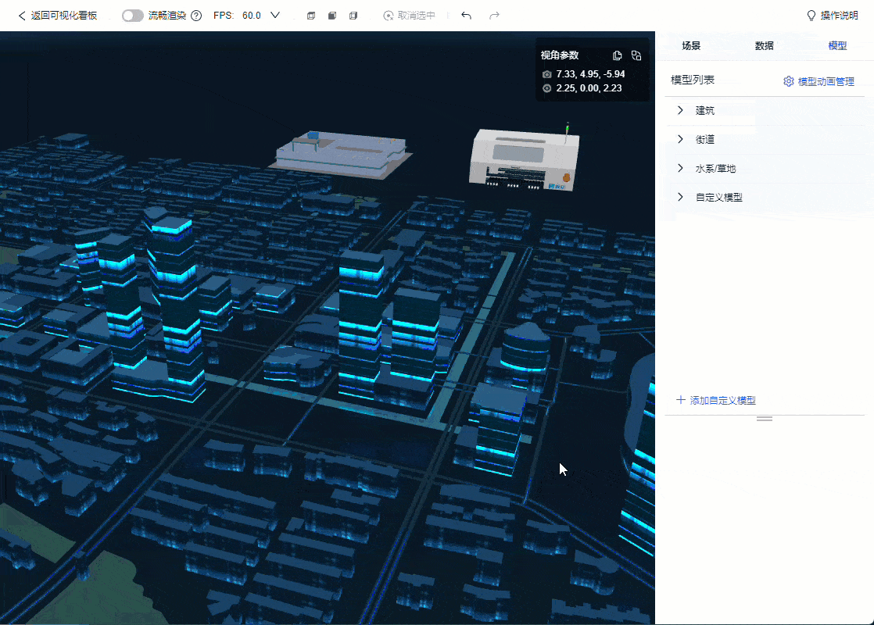Screen dimensions: 874x625
Task: Click the undo arrow in toolbar
Action: (467, 16)
